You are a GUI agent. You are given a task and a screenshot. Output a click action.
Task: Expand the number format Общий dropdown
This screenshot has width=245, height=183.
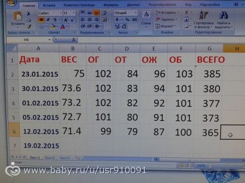126,13
